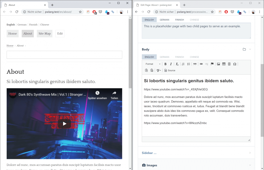Screen dimensions: 264x170
Task: Open the spell checker dropdown
Action: click(x=158, y=70)
